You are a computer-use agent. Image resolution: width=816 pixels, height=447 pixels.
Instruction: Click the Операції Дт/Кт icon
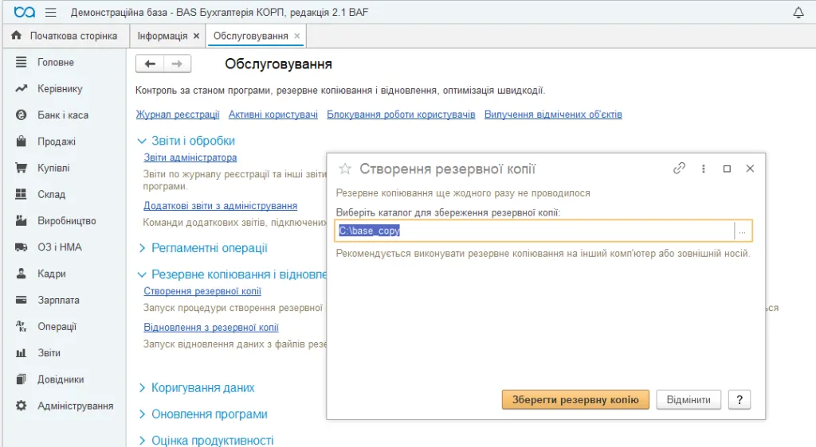(x=21, y=327)
